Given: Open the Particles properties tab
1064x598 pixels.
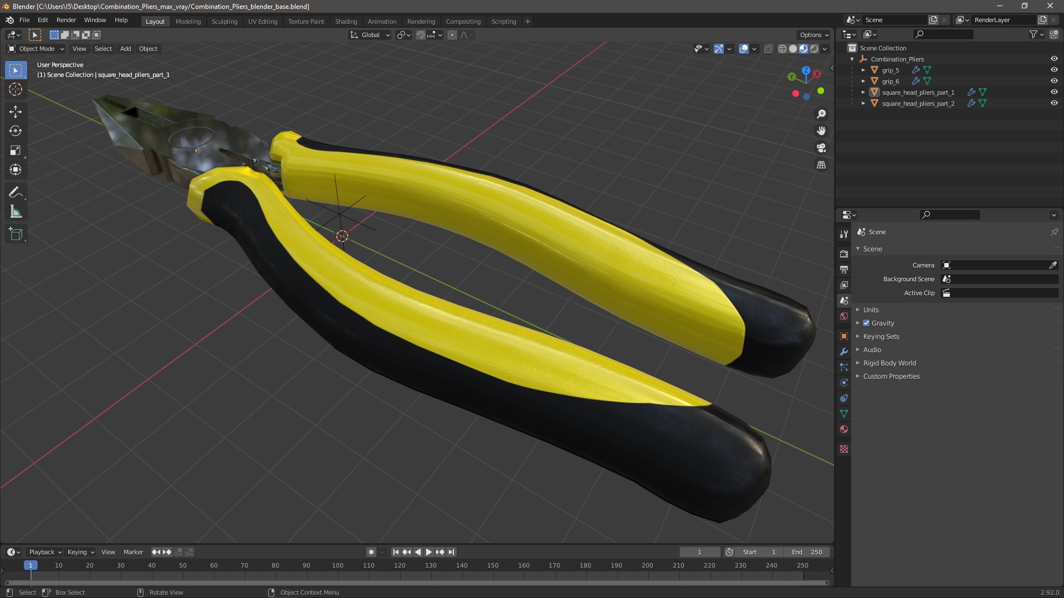Looking at the screenshot, I should pyautogui.click(x=844, y=367).
